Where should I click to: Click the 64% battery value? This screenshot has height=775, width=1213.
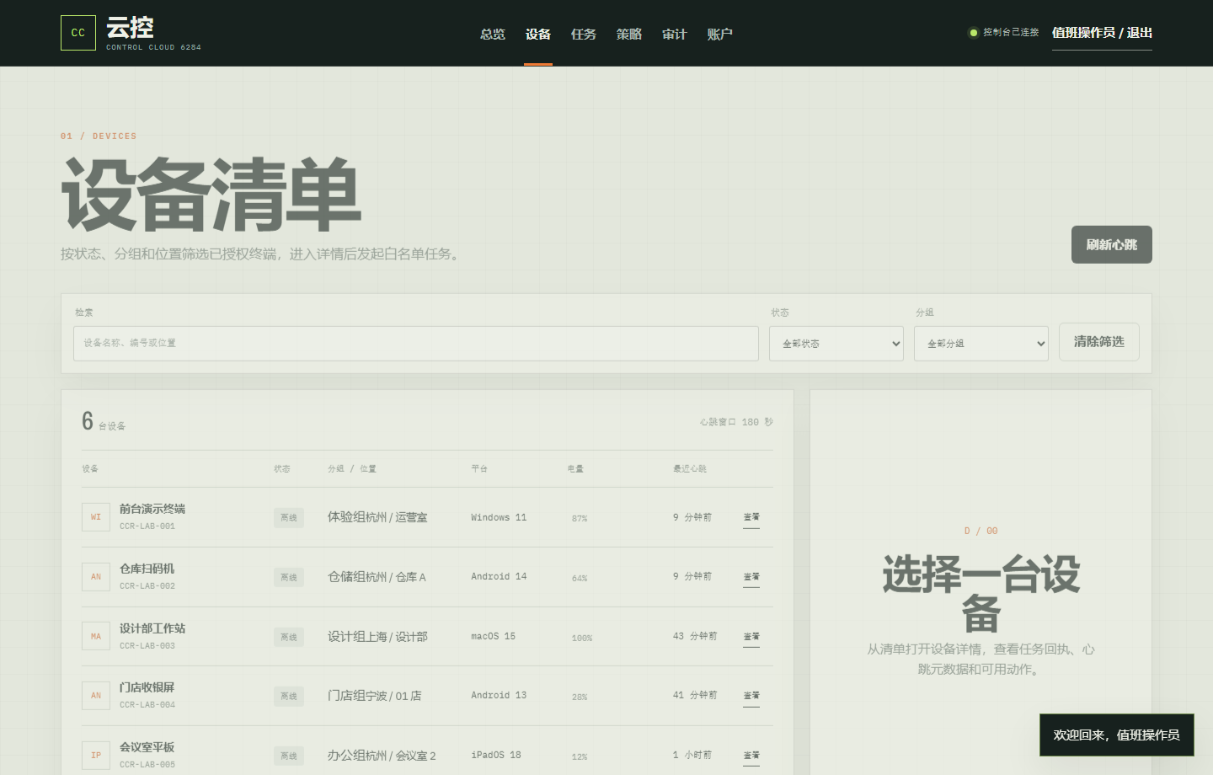coord(580,578)
